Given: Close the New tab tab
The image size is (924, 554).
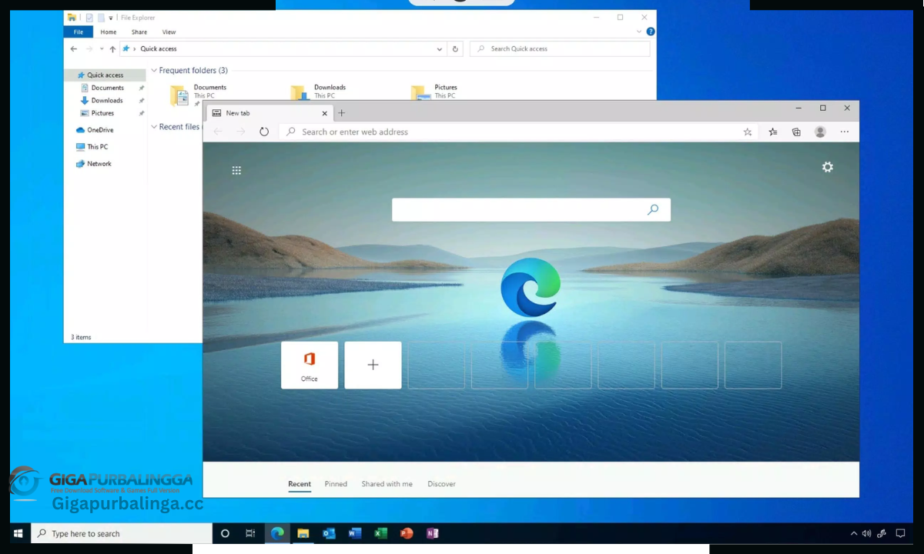Looking at the screenshot, I should (324, 113).
